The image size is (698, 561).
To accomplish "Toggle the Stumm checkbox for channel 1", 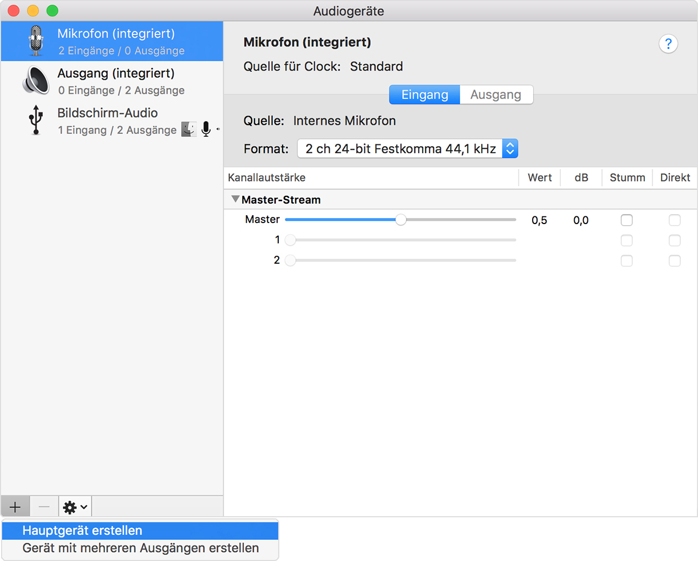I will [x=627, y=241].
